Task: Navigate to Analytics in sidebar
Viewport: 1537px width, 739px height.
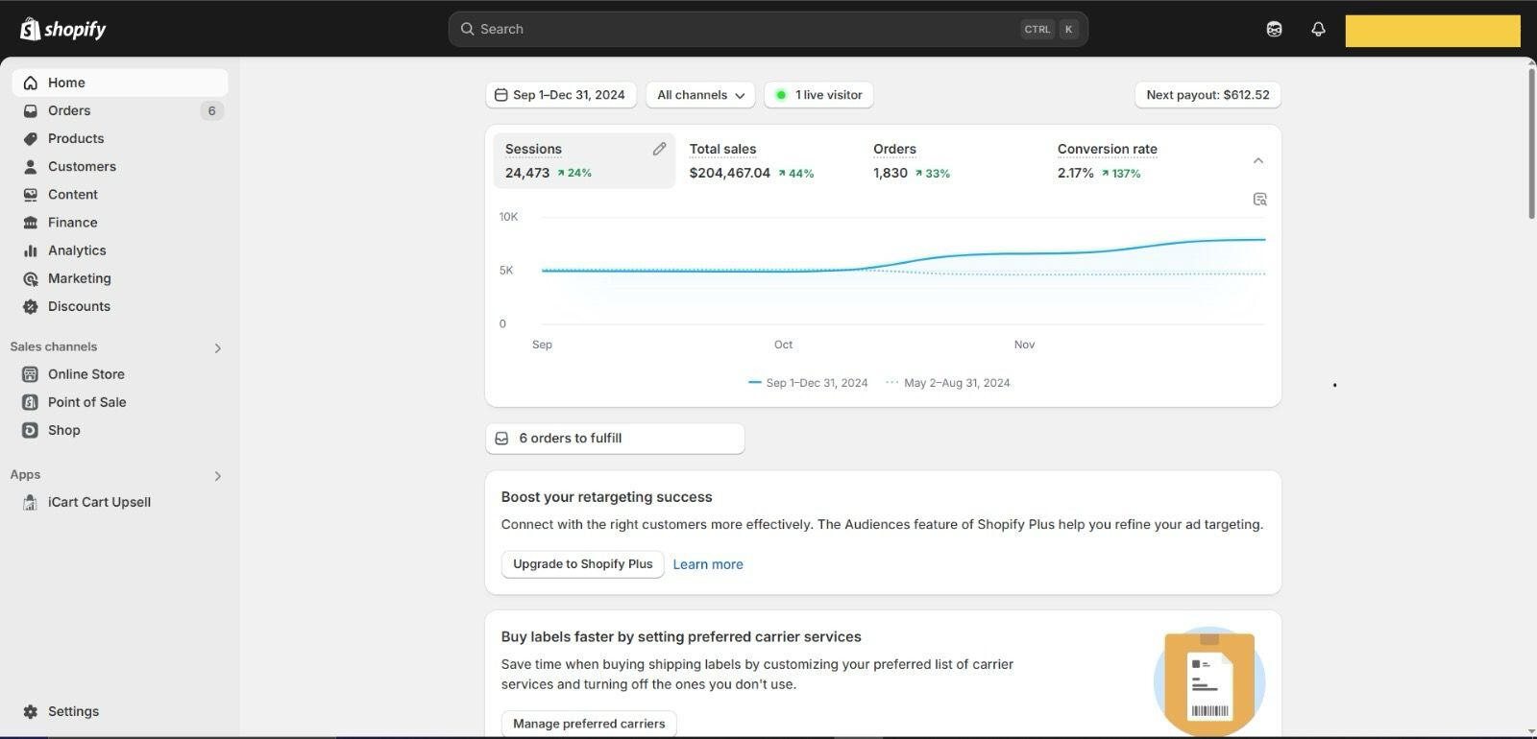Action: [x=77, y=250]
